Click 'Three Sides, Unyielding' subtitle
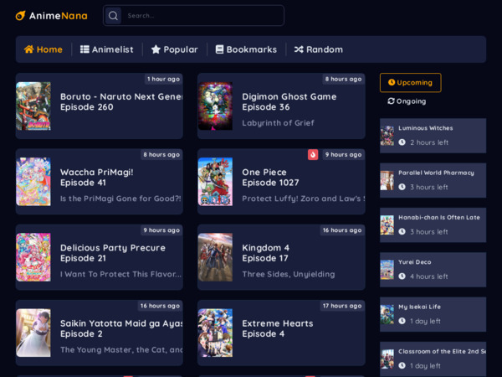This screenshot has height=377, width=502. tap(289, 274)
